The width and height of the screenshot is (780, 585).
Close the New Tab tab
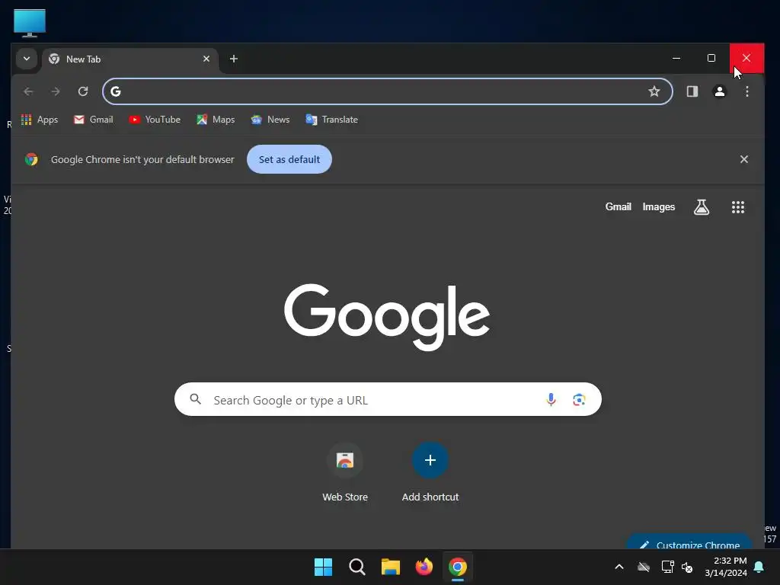tap(206, 59)
